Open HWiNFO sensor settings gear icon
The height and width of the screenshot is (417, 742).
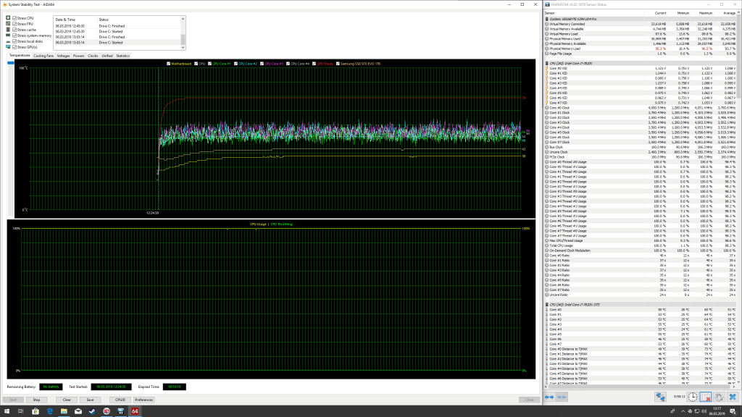pos(720,397)
